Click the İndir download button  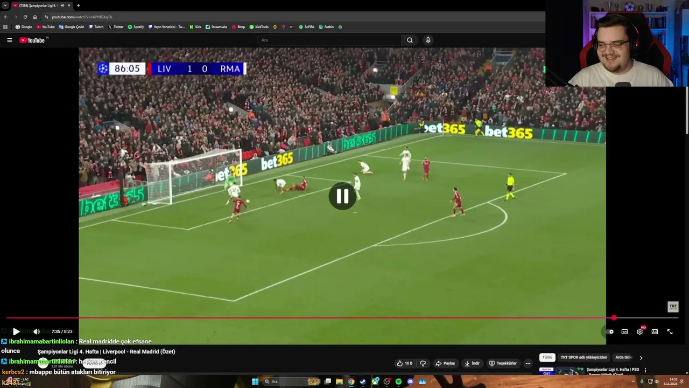472,363
